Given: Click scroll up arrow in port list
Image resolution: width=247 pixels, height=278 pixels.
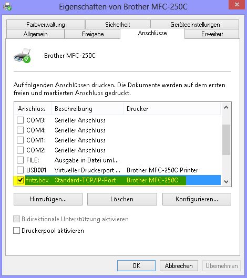Looking at the screenshot, I should [x=226, y=107].
